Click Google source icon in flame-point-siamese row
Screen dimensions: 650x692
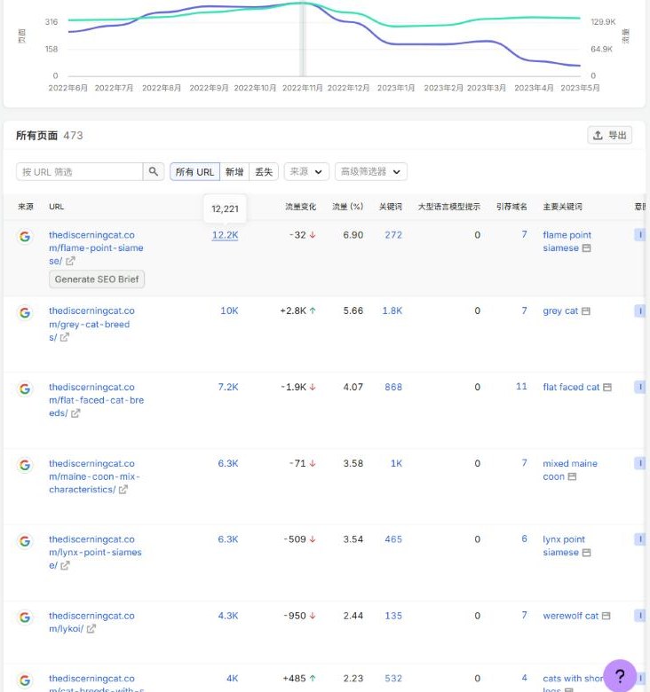click(x=25, y=237)
